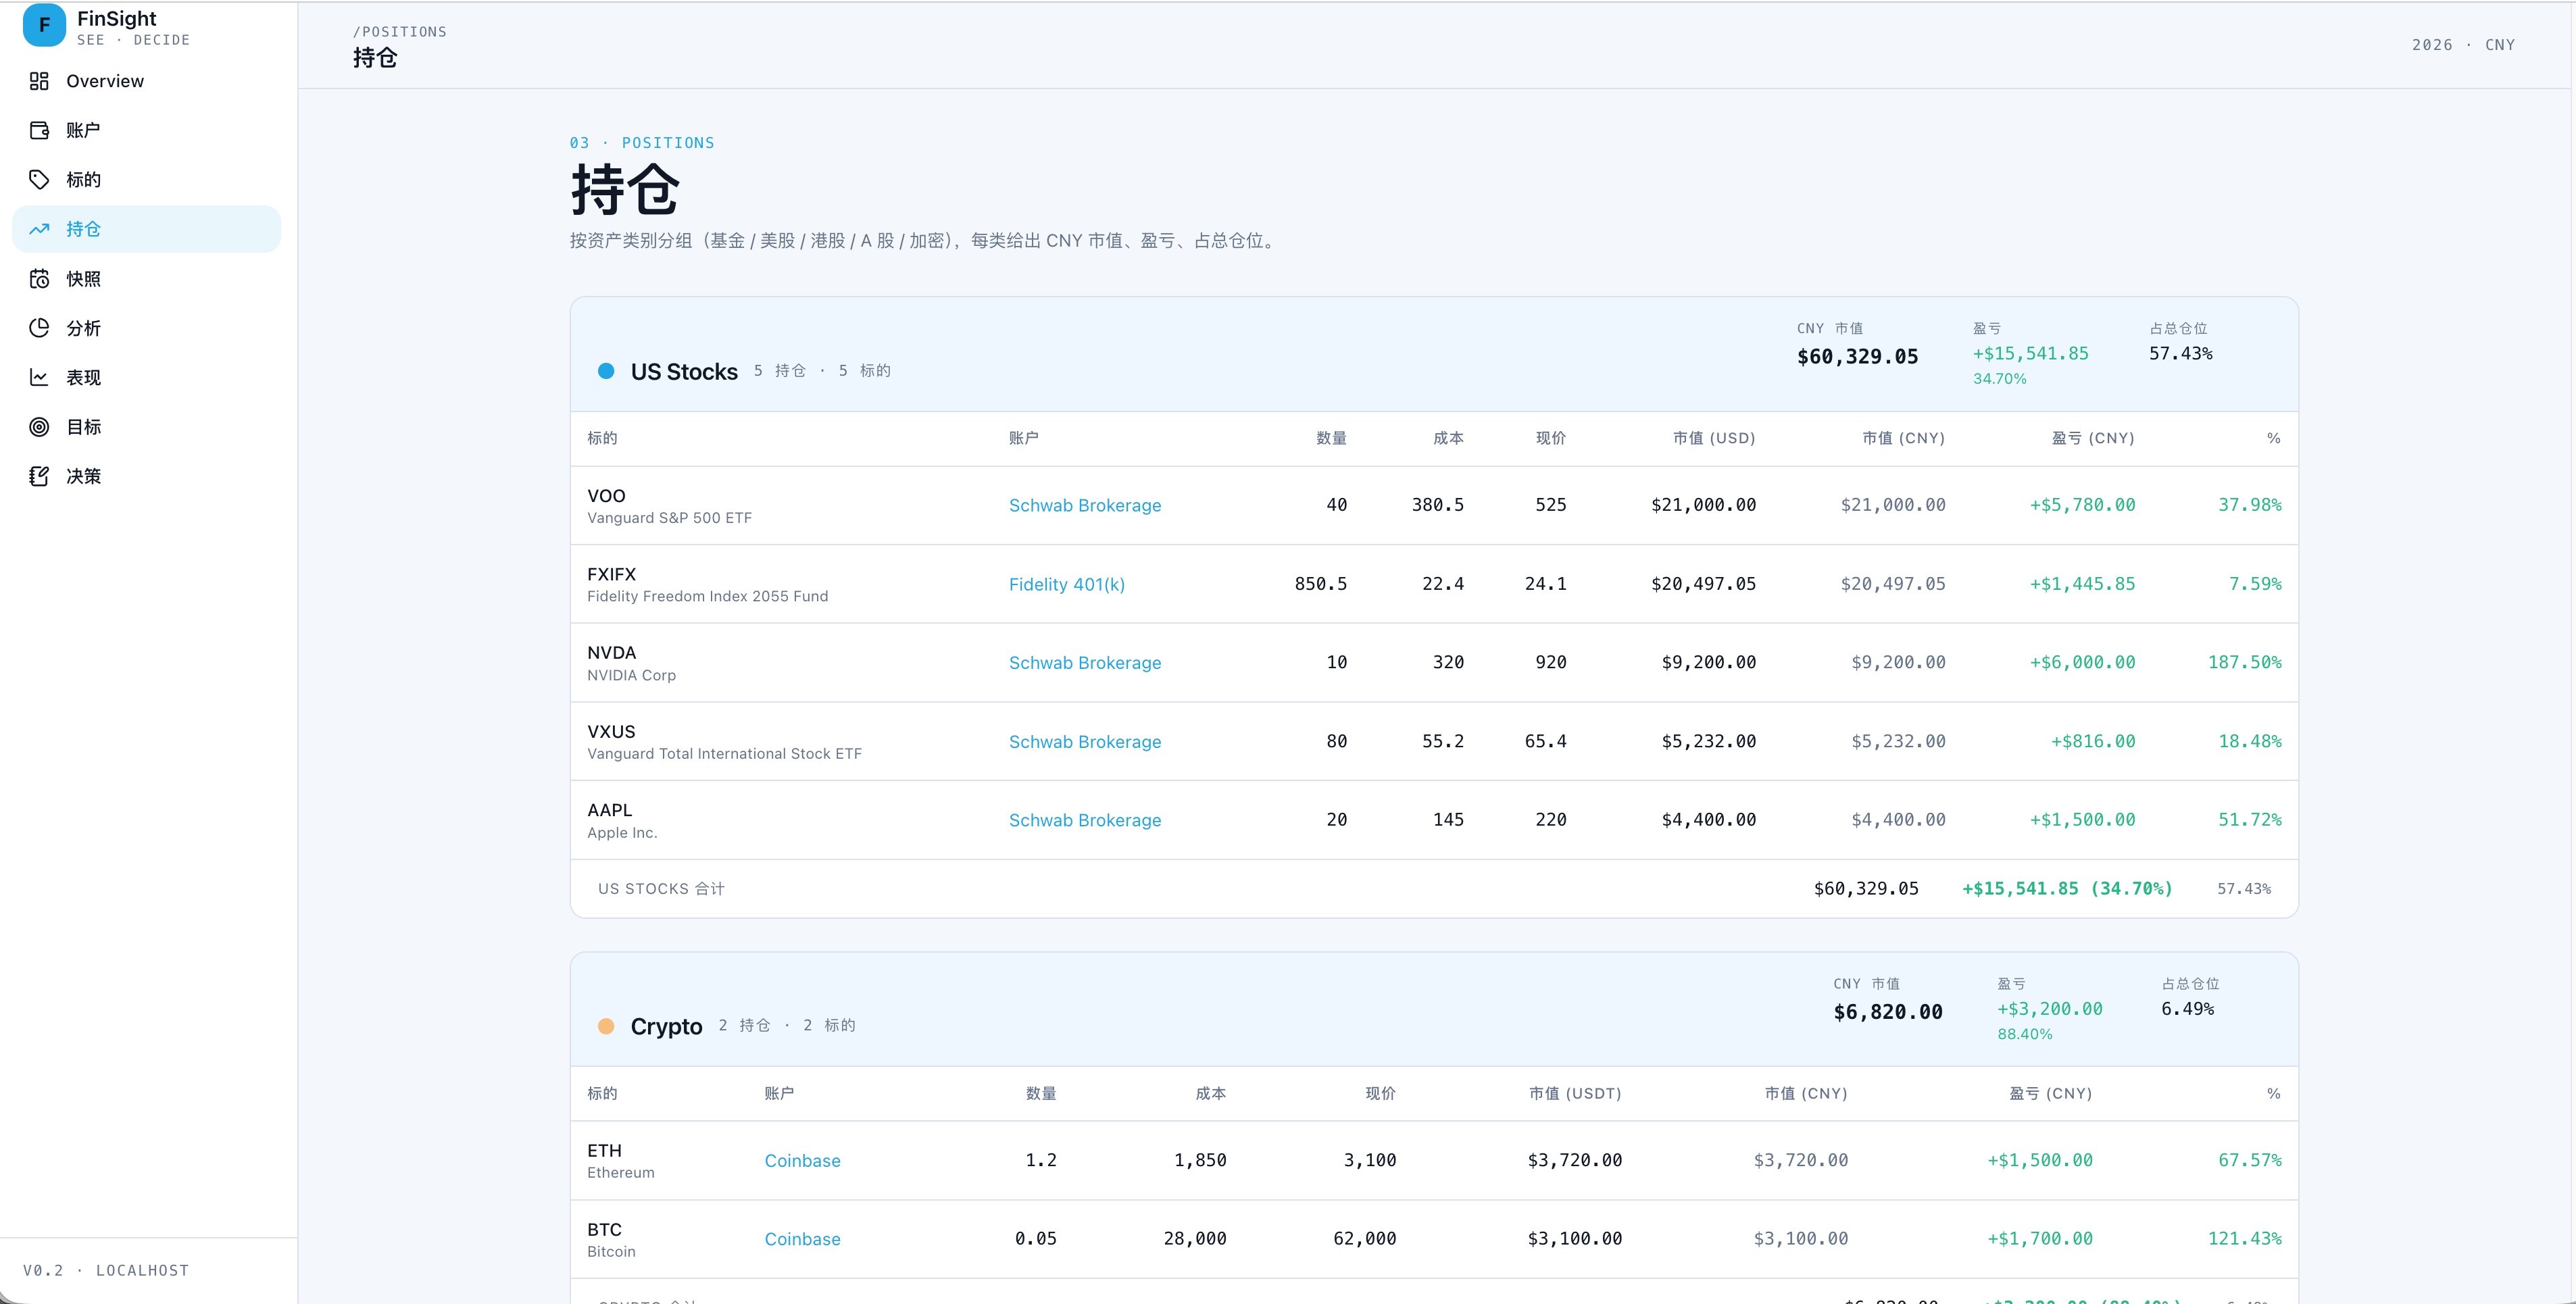
Task: Click US Stocks total value $60,329.05 in header
Action: tap(1857, 357)
